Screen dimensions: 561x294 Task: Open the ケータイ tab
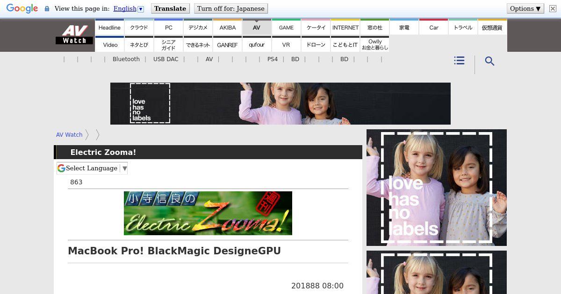coord(316,27)
